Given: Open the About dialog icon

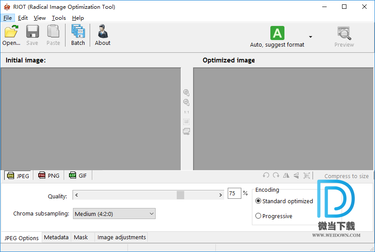Looking at the screenshot, I should 103,31.
